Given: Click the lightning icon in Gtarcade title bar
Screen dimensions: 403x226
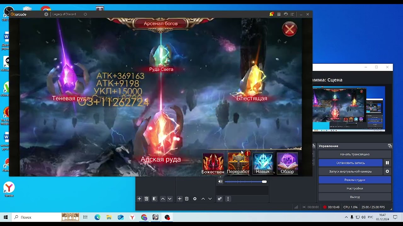Looking at the screenshot, I should pyautogui.click(x=46, y=14).
